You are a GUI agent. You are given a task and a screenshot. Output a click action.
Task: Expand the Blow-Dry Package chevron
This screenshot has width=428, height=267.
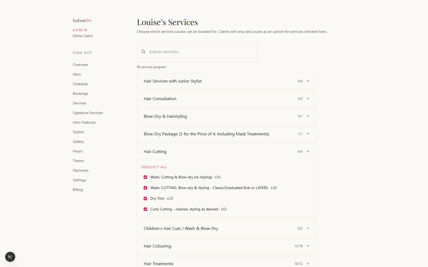coord(308,134)
